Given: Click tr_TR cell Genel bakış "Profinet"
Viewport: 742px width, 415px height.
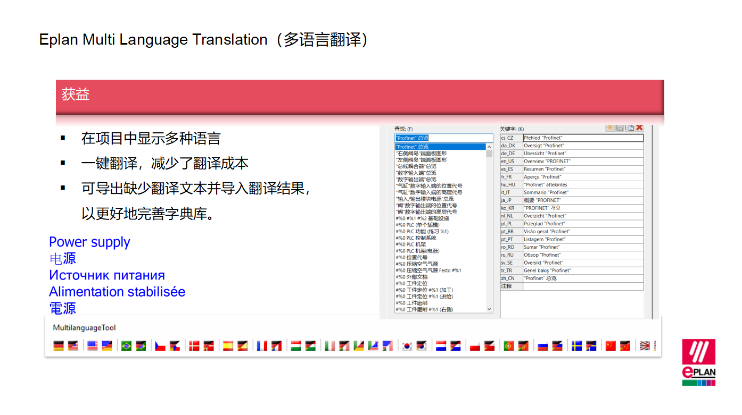Looking at the screenshot, I should 583,270.
